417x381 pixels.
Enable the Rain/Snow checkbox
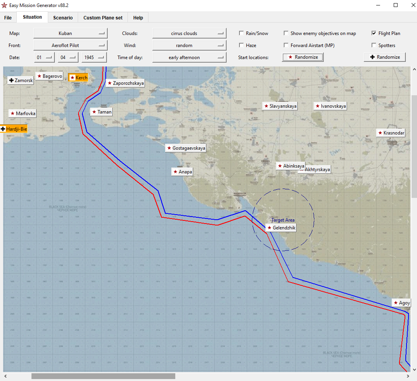pyautogui.click(x=242, y=33)
